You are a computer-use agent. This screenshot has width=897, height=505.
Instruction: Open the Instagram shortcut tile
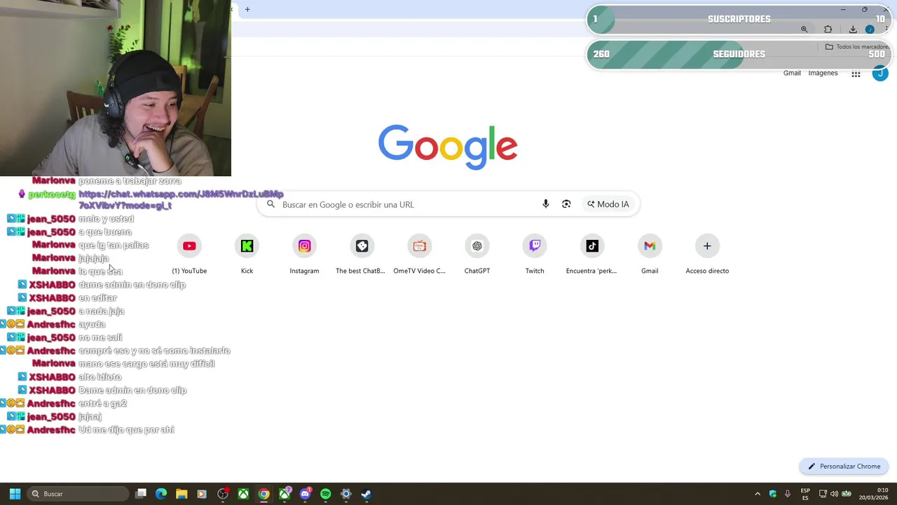point(304,255)
